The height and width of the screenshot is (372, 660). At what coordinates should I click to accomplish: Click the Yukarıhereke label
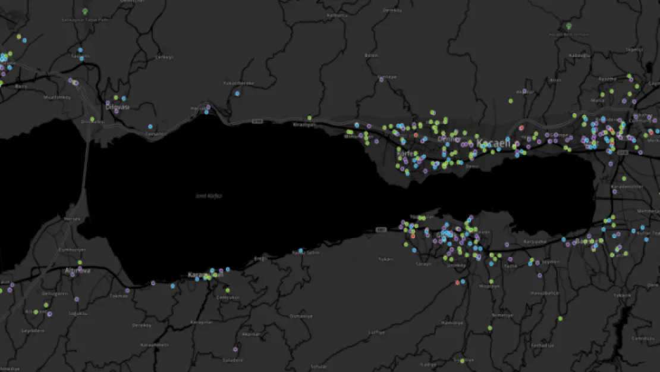[238, 83]
